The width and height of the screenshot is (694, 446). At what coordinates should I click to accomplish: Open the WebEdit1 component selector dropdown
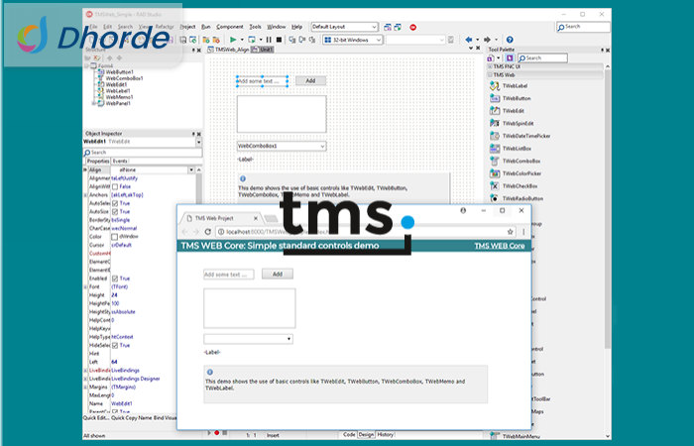click(x=198, y=142)
